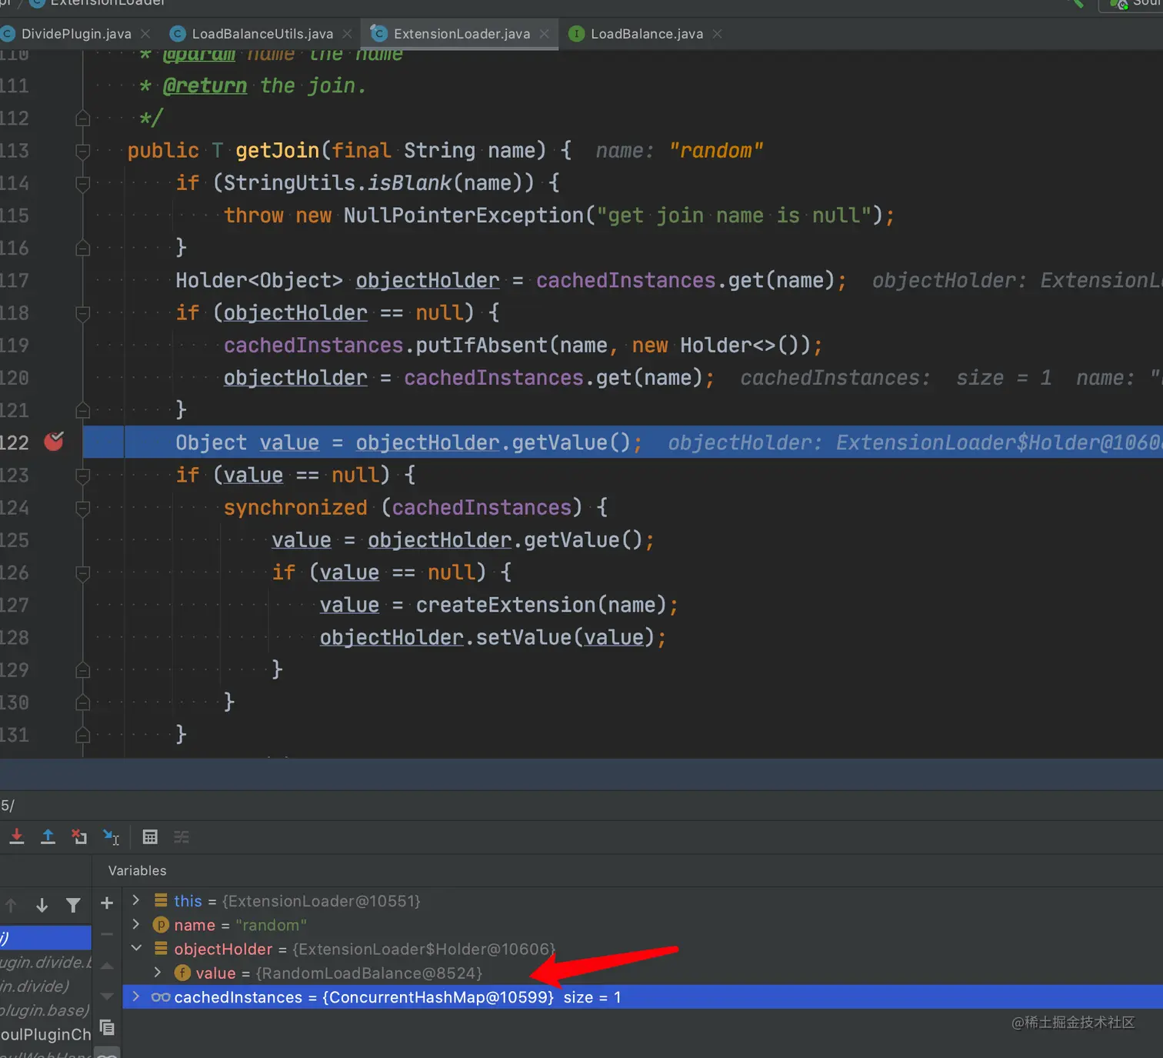Click putIfAbsent on line 119
The image size is (1163, 1058).
point(482,345)
